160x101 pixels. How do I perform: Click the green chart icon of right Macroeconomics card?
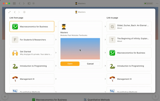(x=112, y=53)
